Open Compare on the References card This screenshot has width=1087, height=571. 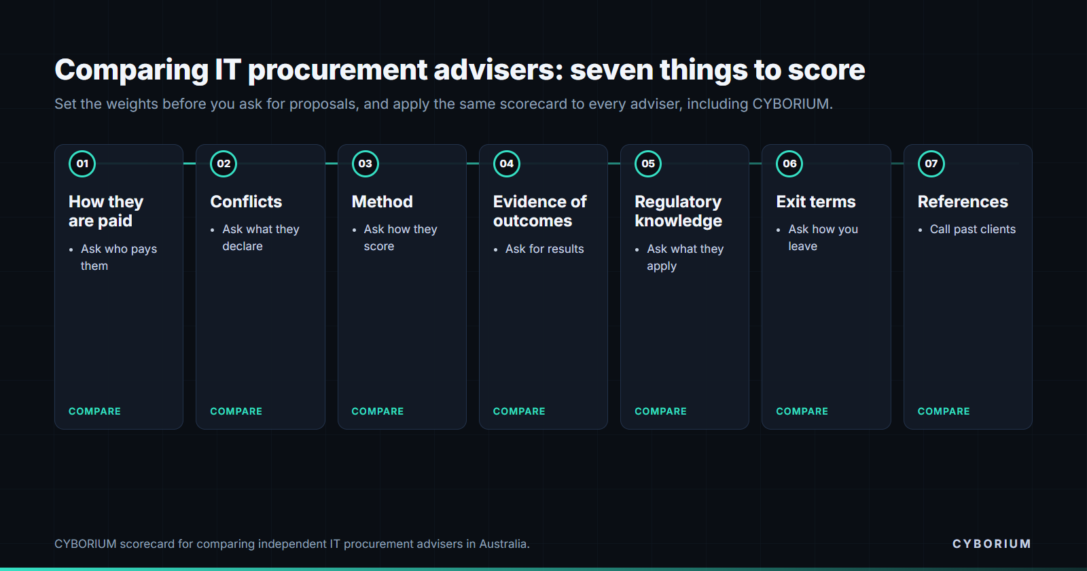(944, 411)
